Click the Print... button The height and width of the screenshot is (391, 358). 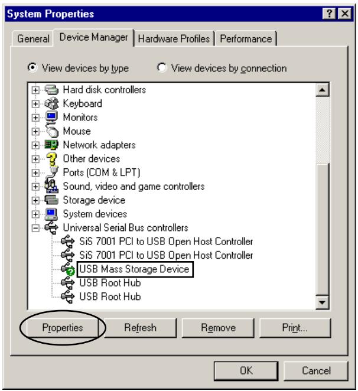pyautogui.click(x=295, y=328)
